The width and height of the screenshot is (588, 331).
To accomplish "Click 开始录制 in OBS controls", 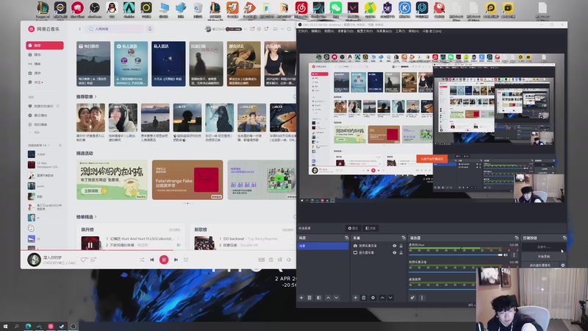I will pyautogui.click(x=544, y=256).
